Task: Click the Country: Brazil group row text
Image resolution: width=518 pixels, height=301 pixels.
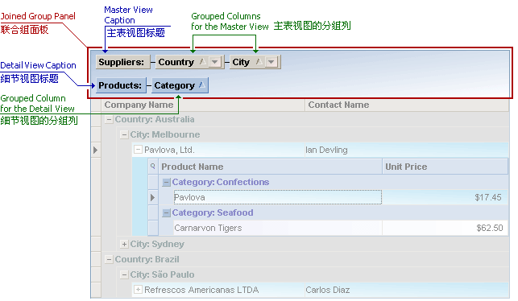Action: (x=147, y=259)
